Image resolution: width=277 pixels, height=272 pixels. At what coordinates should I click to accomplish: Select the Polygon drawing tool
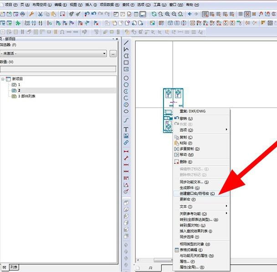click(x=126, y=56)
